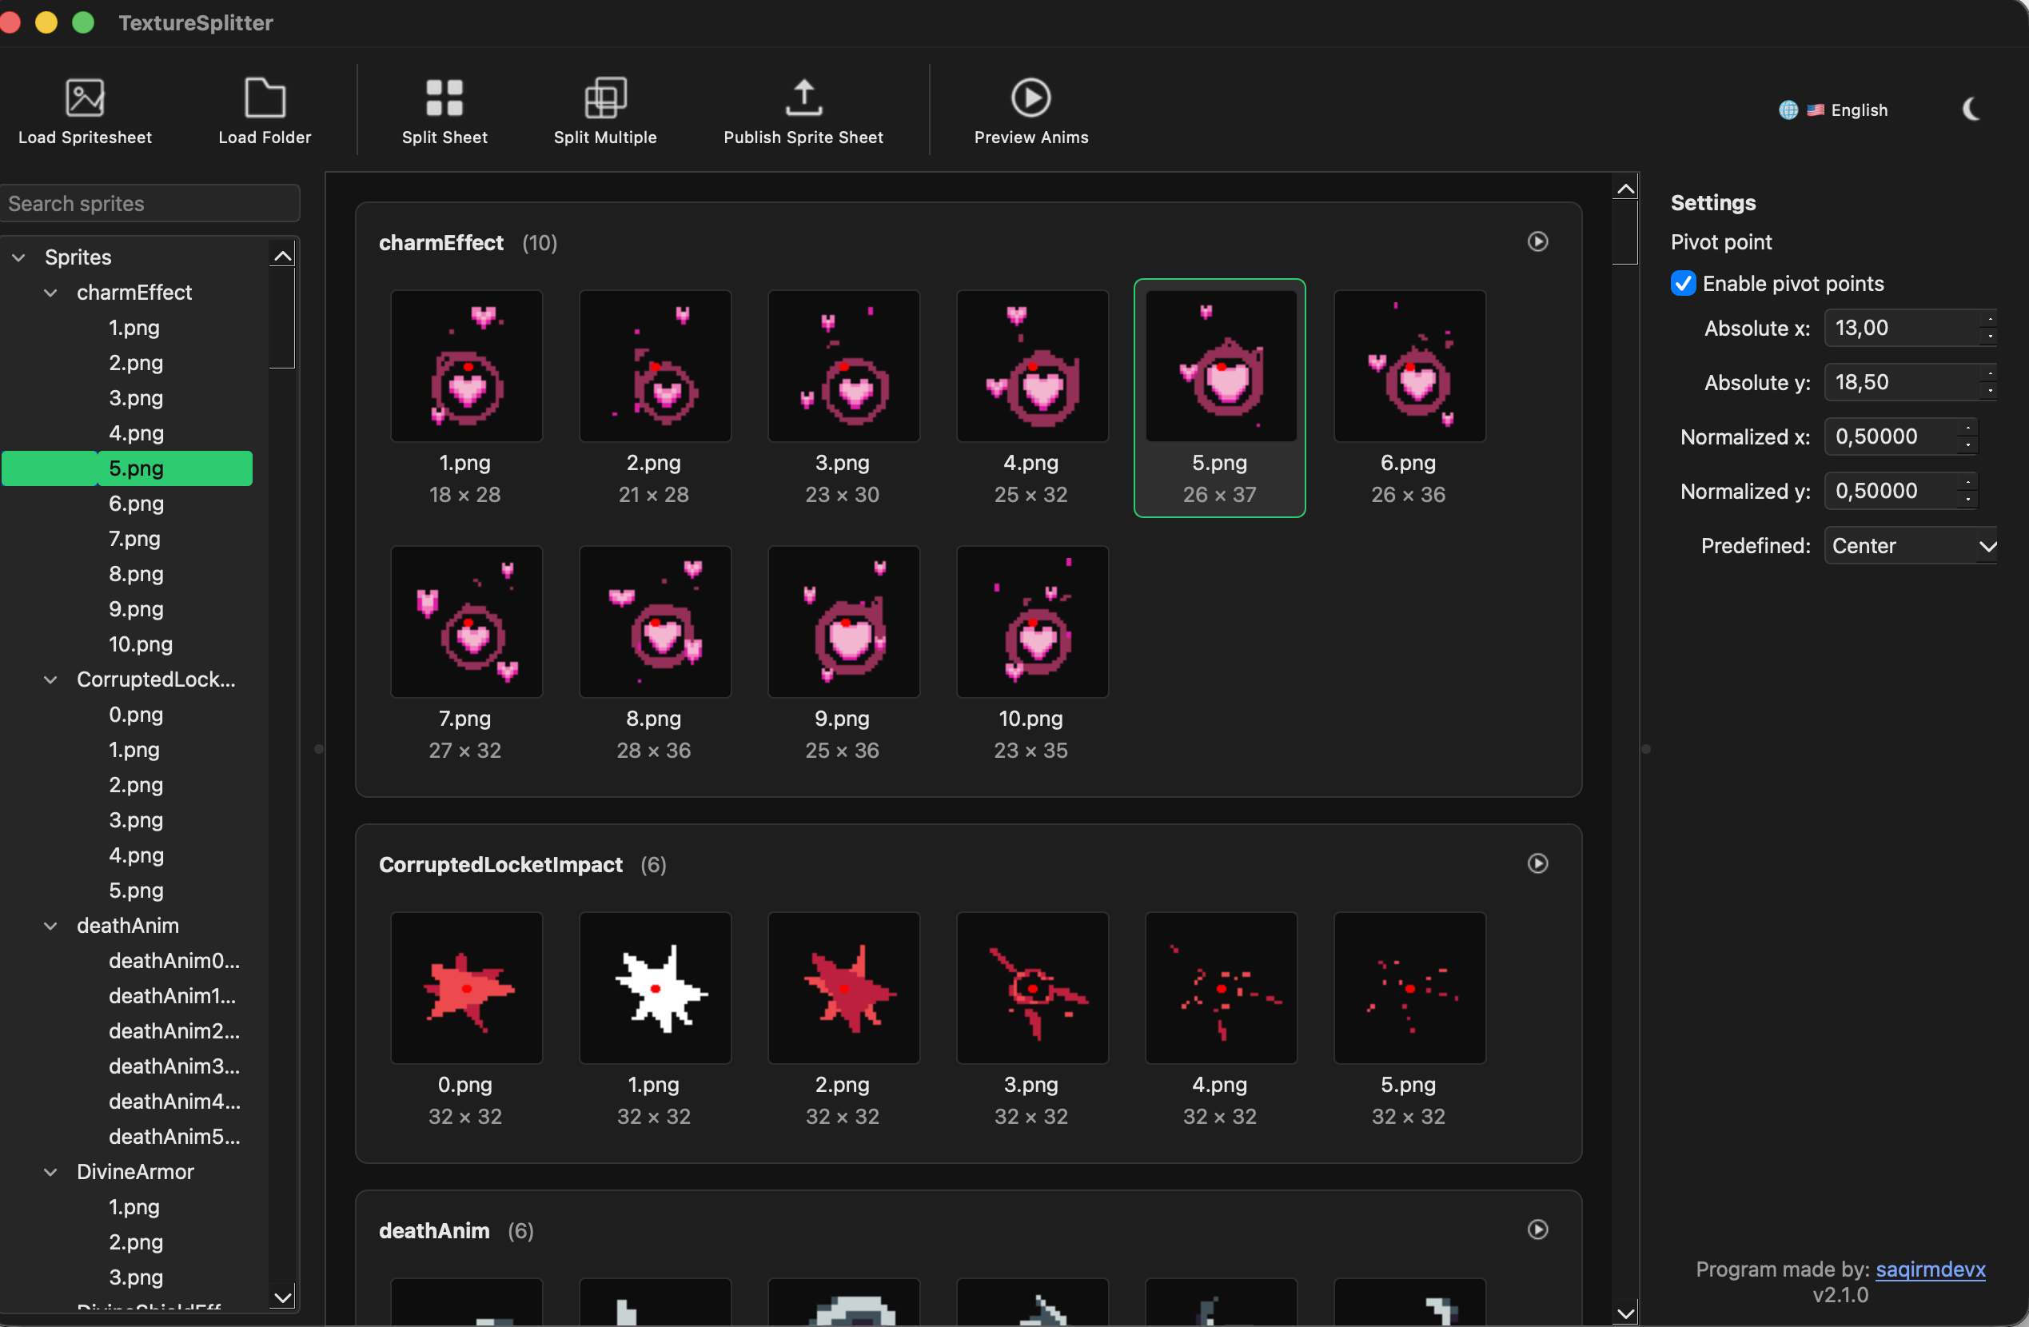Adjust Absolute y stepper arrows

tap(1989, 383)
